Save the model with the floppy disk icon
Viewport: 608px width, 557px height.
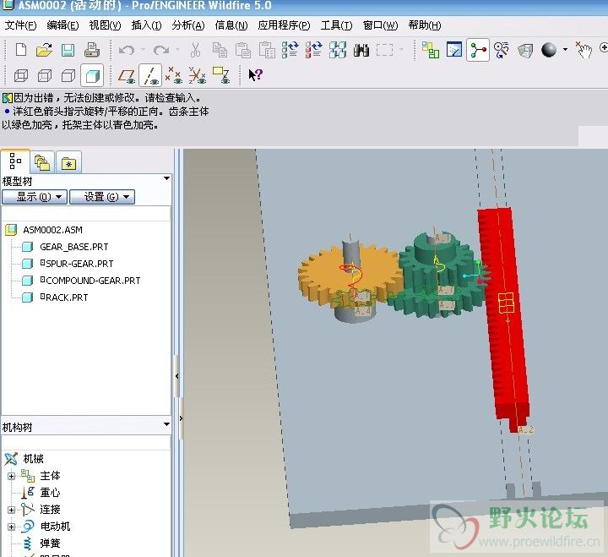68,51
